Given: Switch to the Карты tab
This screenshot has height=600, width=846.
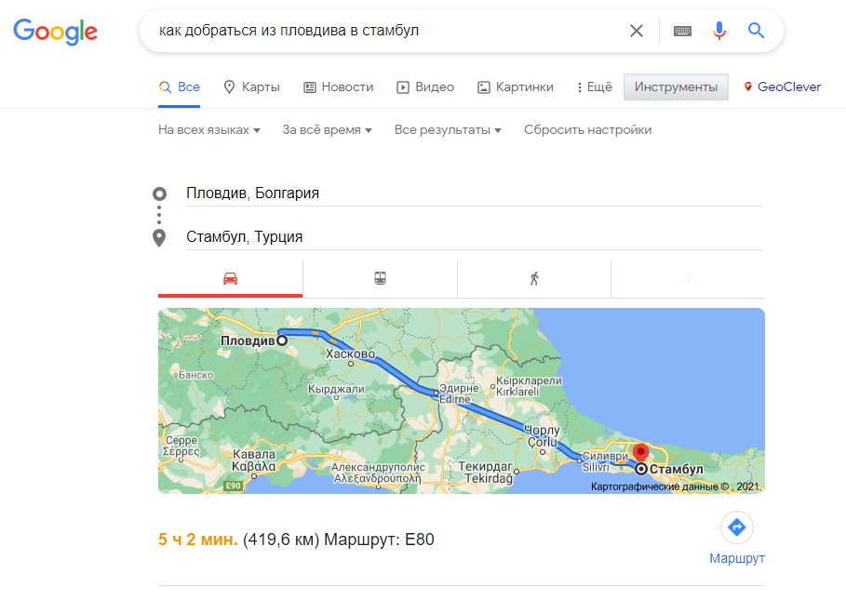Looking at the screenshot, I should tap(252, 87).
